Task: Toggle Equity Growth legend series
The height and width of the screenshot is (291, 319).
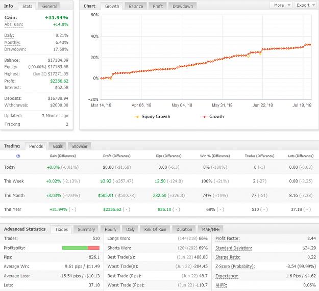Action: click(x=152, y=117)
